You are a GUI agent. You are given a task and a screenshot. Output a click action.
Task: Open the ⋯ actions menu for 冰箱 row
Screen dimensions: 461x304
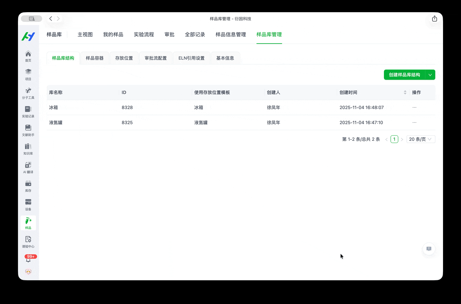414,107
